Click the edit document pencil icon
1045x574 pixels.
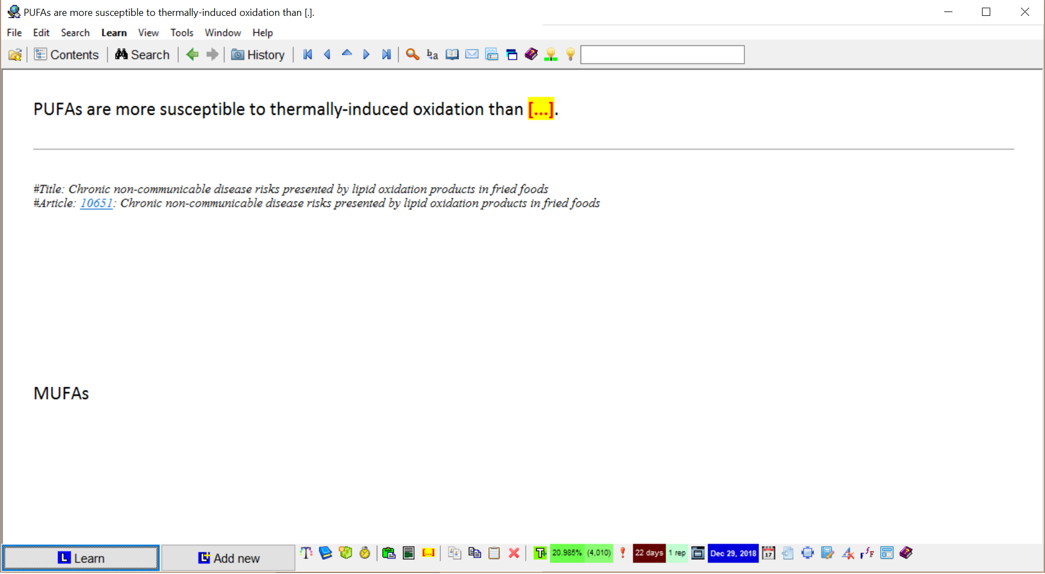click(x=828, y=553)
